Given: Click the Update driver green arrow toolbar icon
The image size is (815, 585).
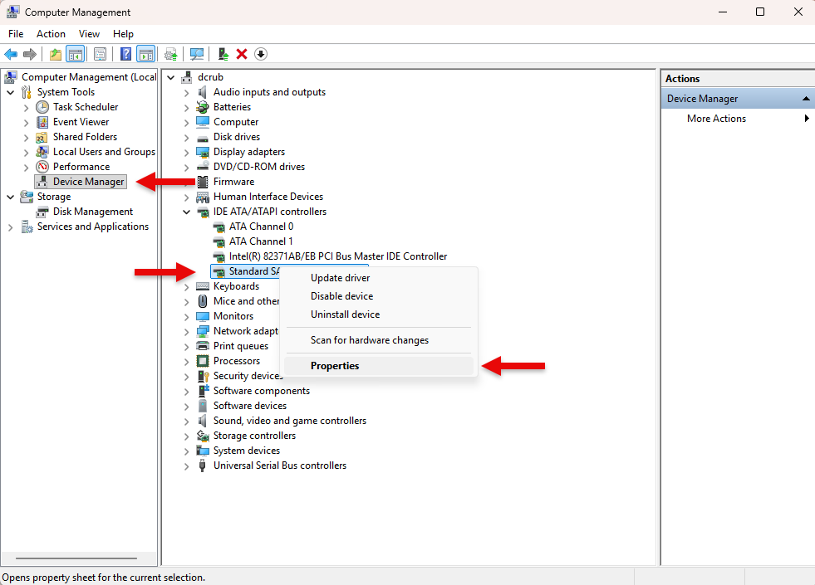Looking at the screenshot, I should tap(223, 54).
